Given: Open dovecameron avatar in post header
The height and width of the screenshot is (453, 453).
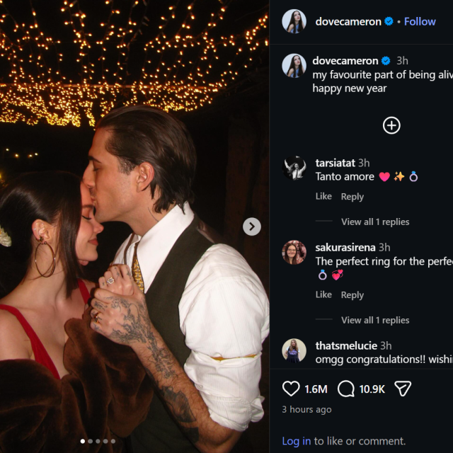Looking at the screenshot, I should pos(294,22).
